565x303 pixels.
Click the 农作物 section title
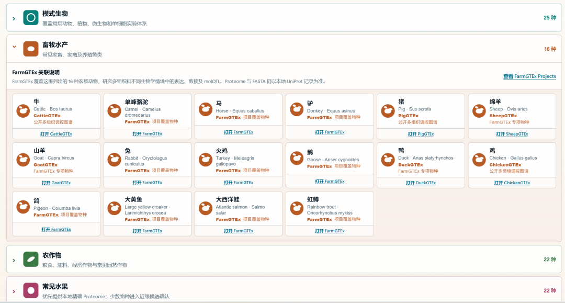tap(51, 255)
